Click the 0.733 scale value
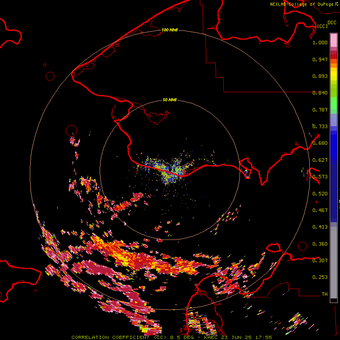Viewport: 340px width, 340px height. 320,127
